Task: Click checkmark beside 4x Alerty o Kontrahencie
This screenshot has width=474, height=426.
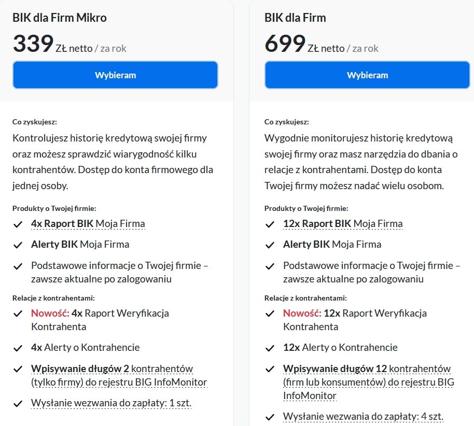Action: [x=18, y=348]
